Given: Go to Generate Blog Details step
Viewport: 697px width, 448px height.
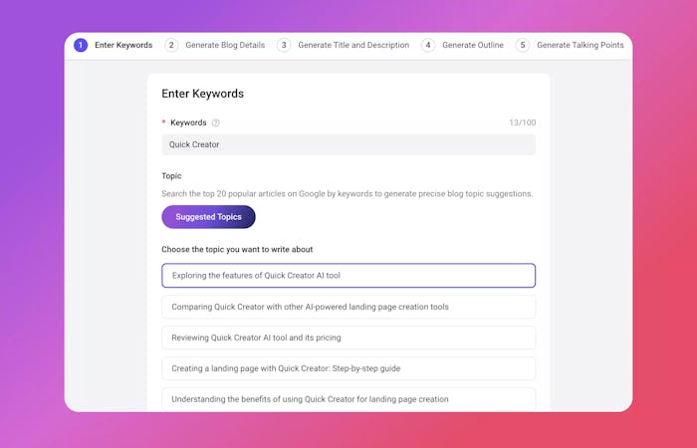Looking at the screenshot, I should click(225, 45).
